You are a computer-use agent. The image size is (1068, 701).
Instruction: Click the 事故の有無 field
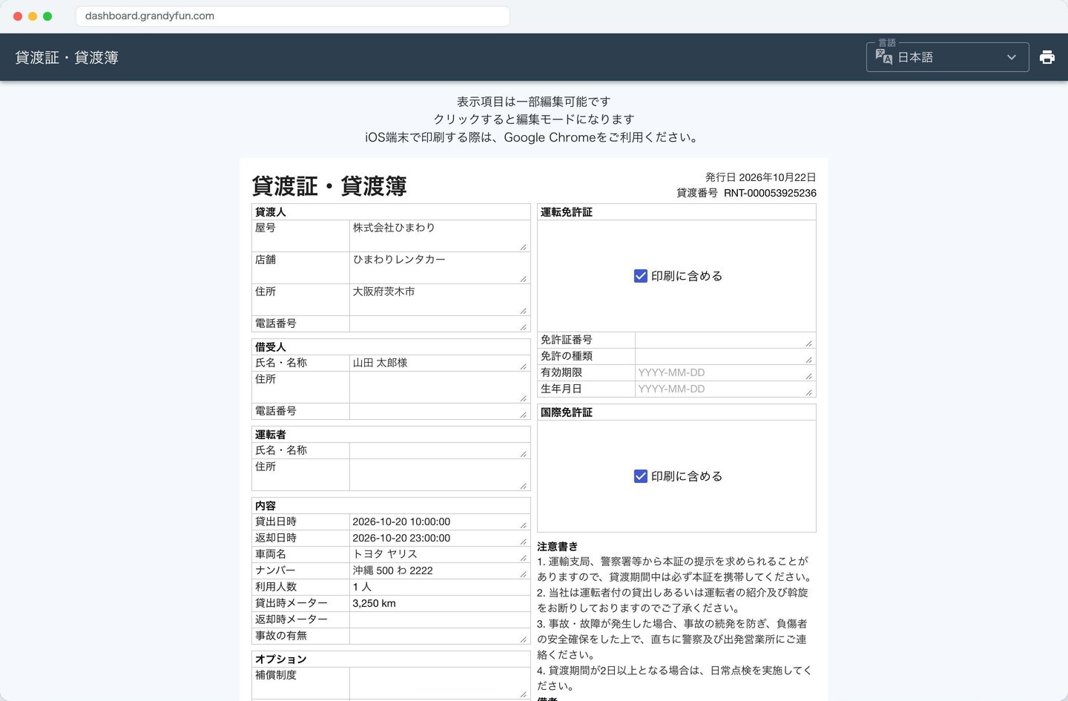(439, 636)
